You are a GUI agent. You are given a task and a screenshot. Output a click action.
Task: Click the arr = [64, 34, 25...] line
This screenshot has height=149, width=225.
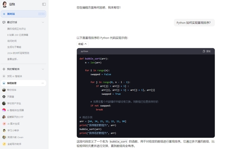103,121
